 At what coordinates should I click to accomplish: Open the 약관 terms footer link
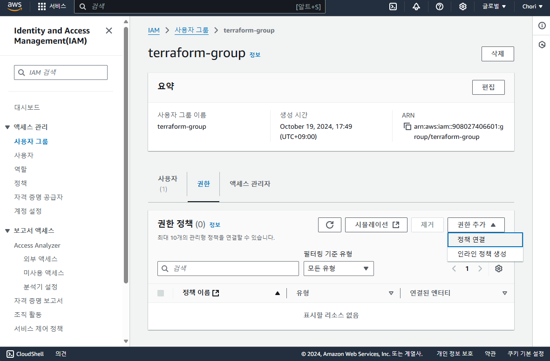click(x=490, y=354)
